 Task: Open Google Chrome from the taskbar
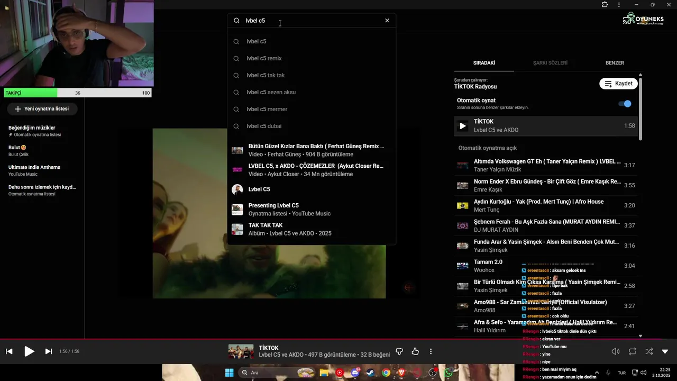386,373
